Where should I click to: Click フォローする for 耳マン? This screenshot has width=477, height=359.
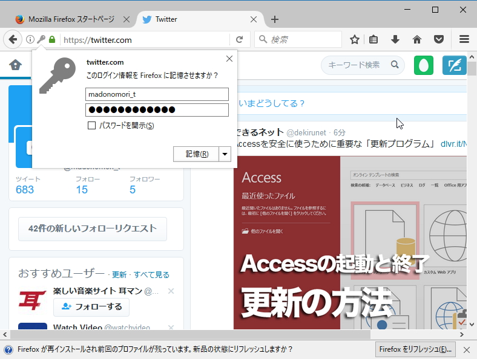91,307
